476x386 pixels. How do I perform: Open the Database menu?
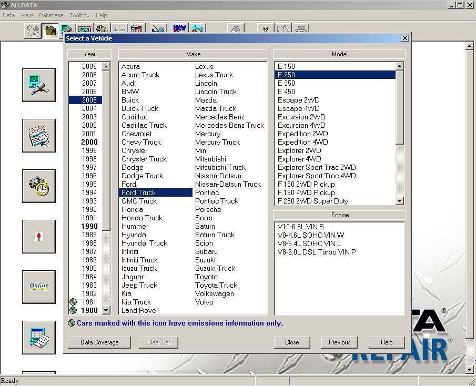51,15
